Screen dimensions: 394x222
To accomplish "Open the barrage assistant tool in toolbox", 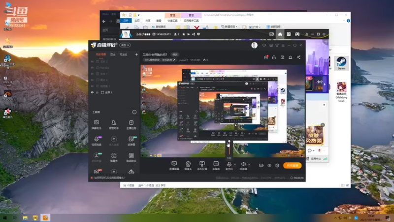I will pos(96,125).
